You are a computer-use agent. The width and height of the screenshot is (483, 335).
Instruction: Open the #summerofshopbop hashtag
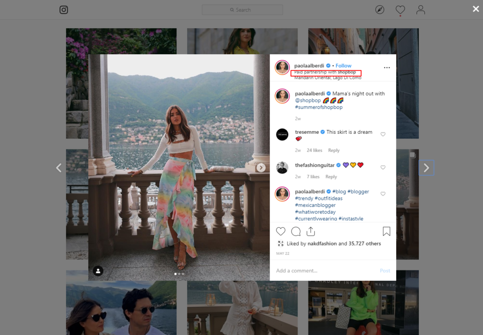click(x=318, y=107)
